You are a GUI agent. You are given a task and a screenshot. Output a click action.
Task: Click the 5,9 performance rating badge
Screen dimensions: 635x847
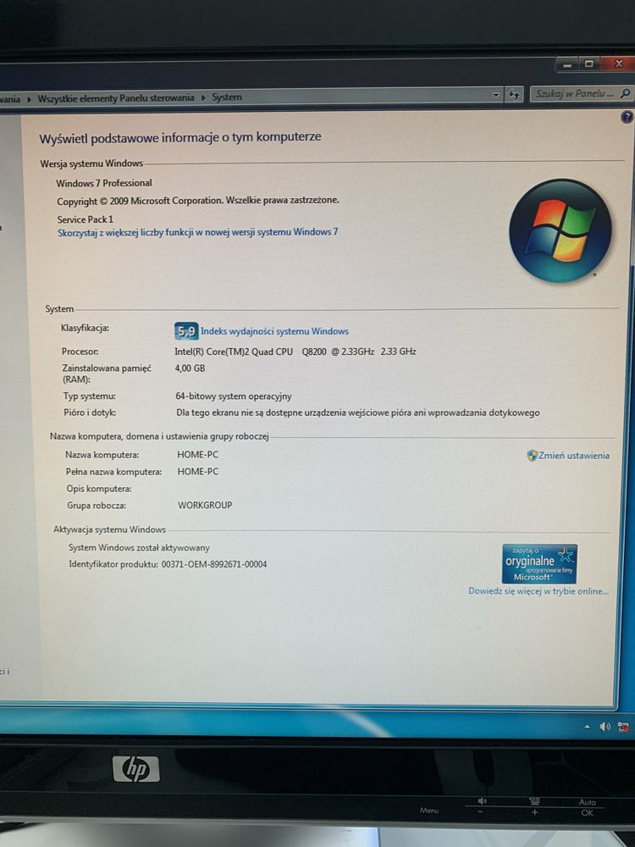coord(186,331)
